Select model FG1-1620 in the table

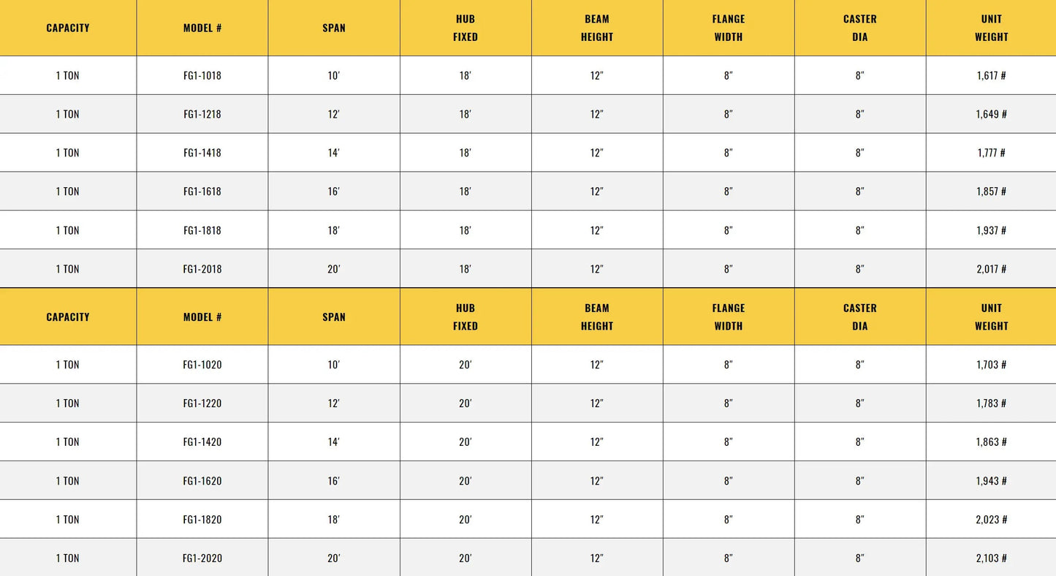click(x=202, y=481)
